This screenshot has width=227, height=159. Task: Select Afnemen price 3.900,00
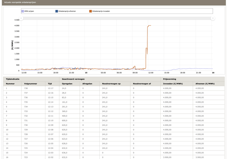click(200, 157)
